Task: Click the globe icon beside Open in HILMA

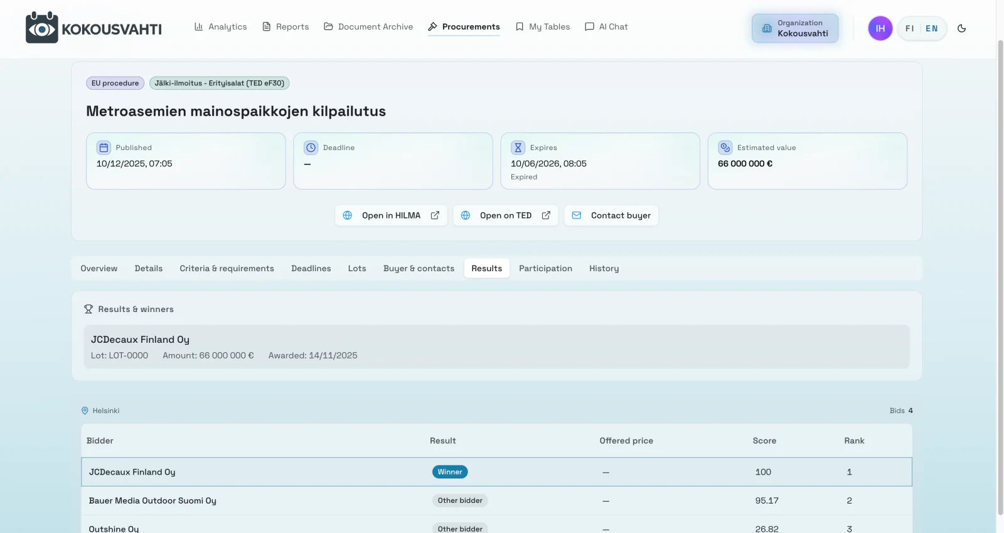Action: [x=348, y=215]
